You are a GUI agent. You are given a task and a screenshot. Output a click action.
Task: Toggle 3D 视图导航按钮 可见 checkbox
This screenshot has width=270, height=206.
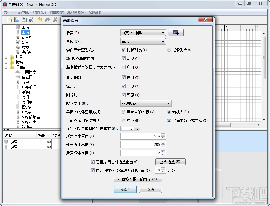pyautogui.click(x=123, y=59)
